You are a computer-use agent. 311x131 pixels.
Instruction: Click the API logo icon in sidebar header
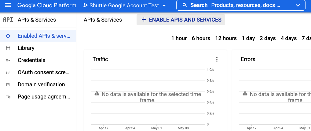tap(8, 20)
